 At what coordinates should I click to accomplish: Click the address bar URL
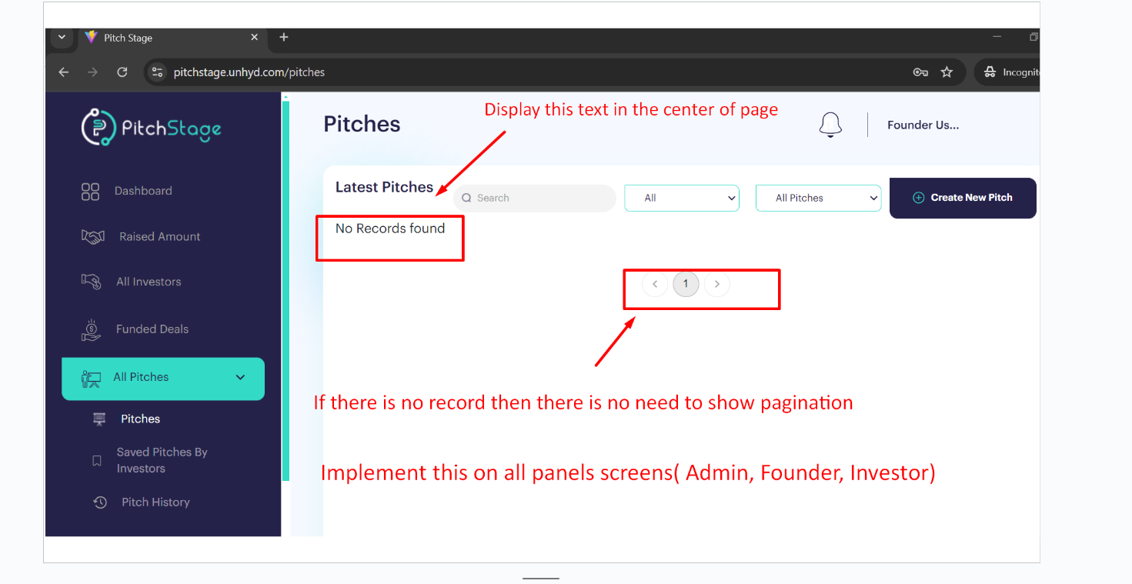pos(249,72)
